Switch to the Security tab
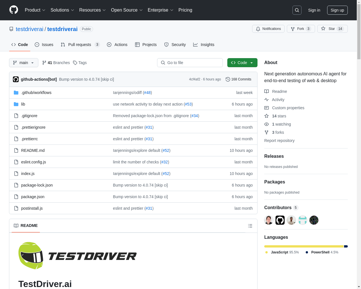 click(175, 45)
